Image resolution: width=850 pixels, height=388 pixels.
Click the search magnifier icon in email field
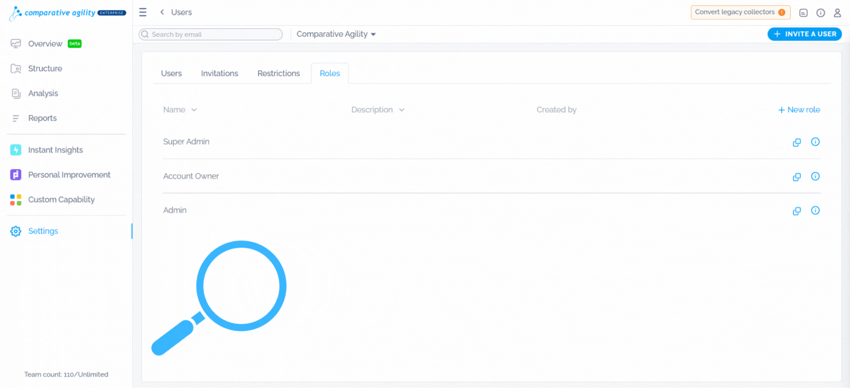point(145,34)
